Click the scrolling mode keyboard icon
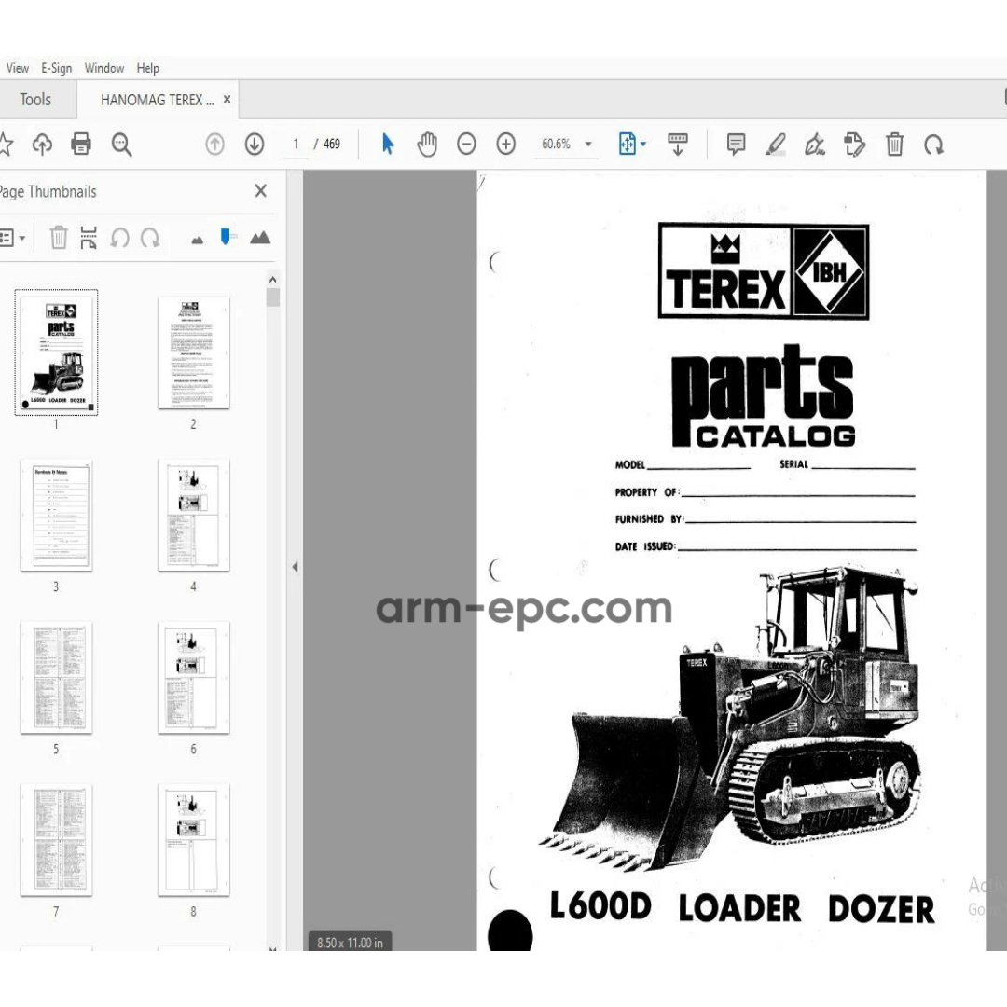1007x1007 pixels. tap(678, 144)
